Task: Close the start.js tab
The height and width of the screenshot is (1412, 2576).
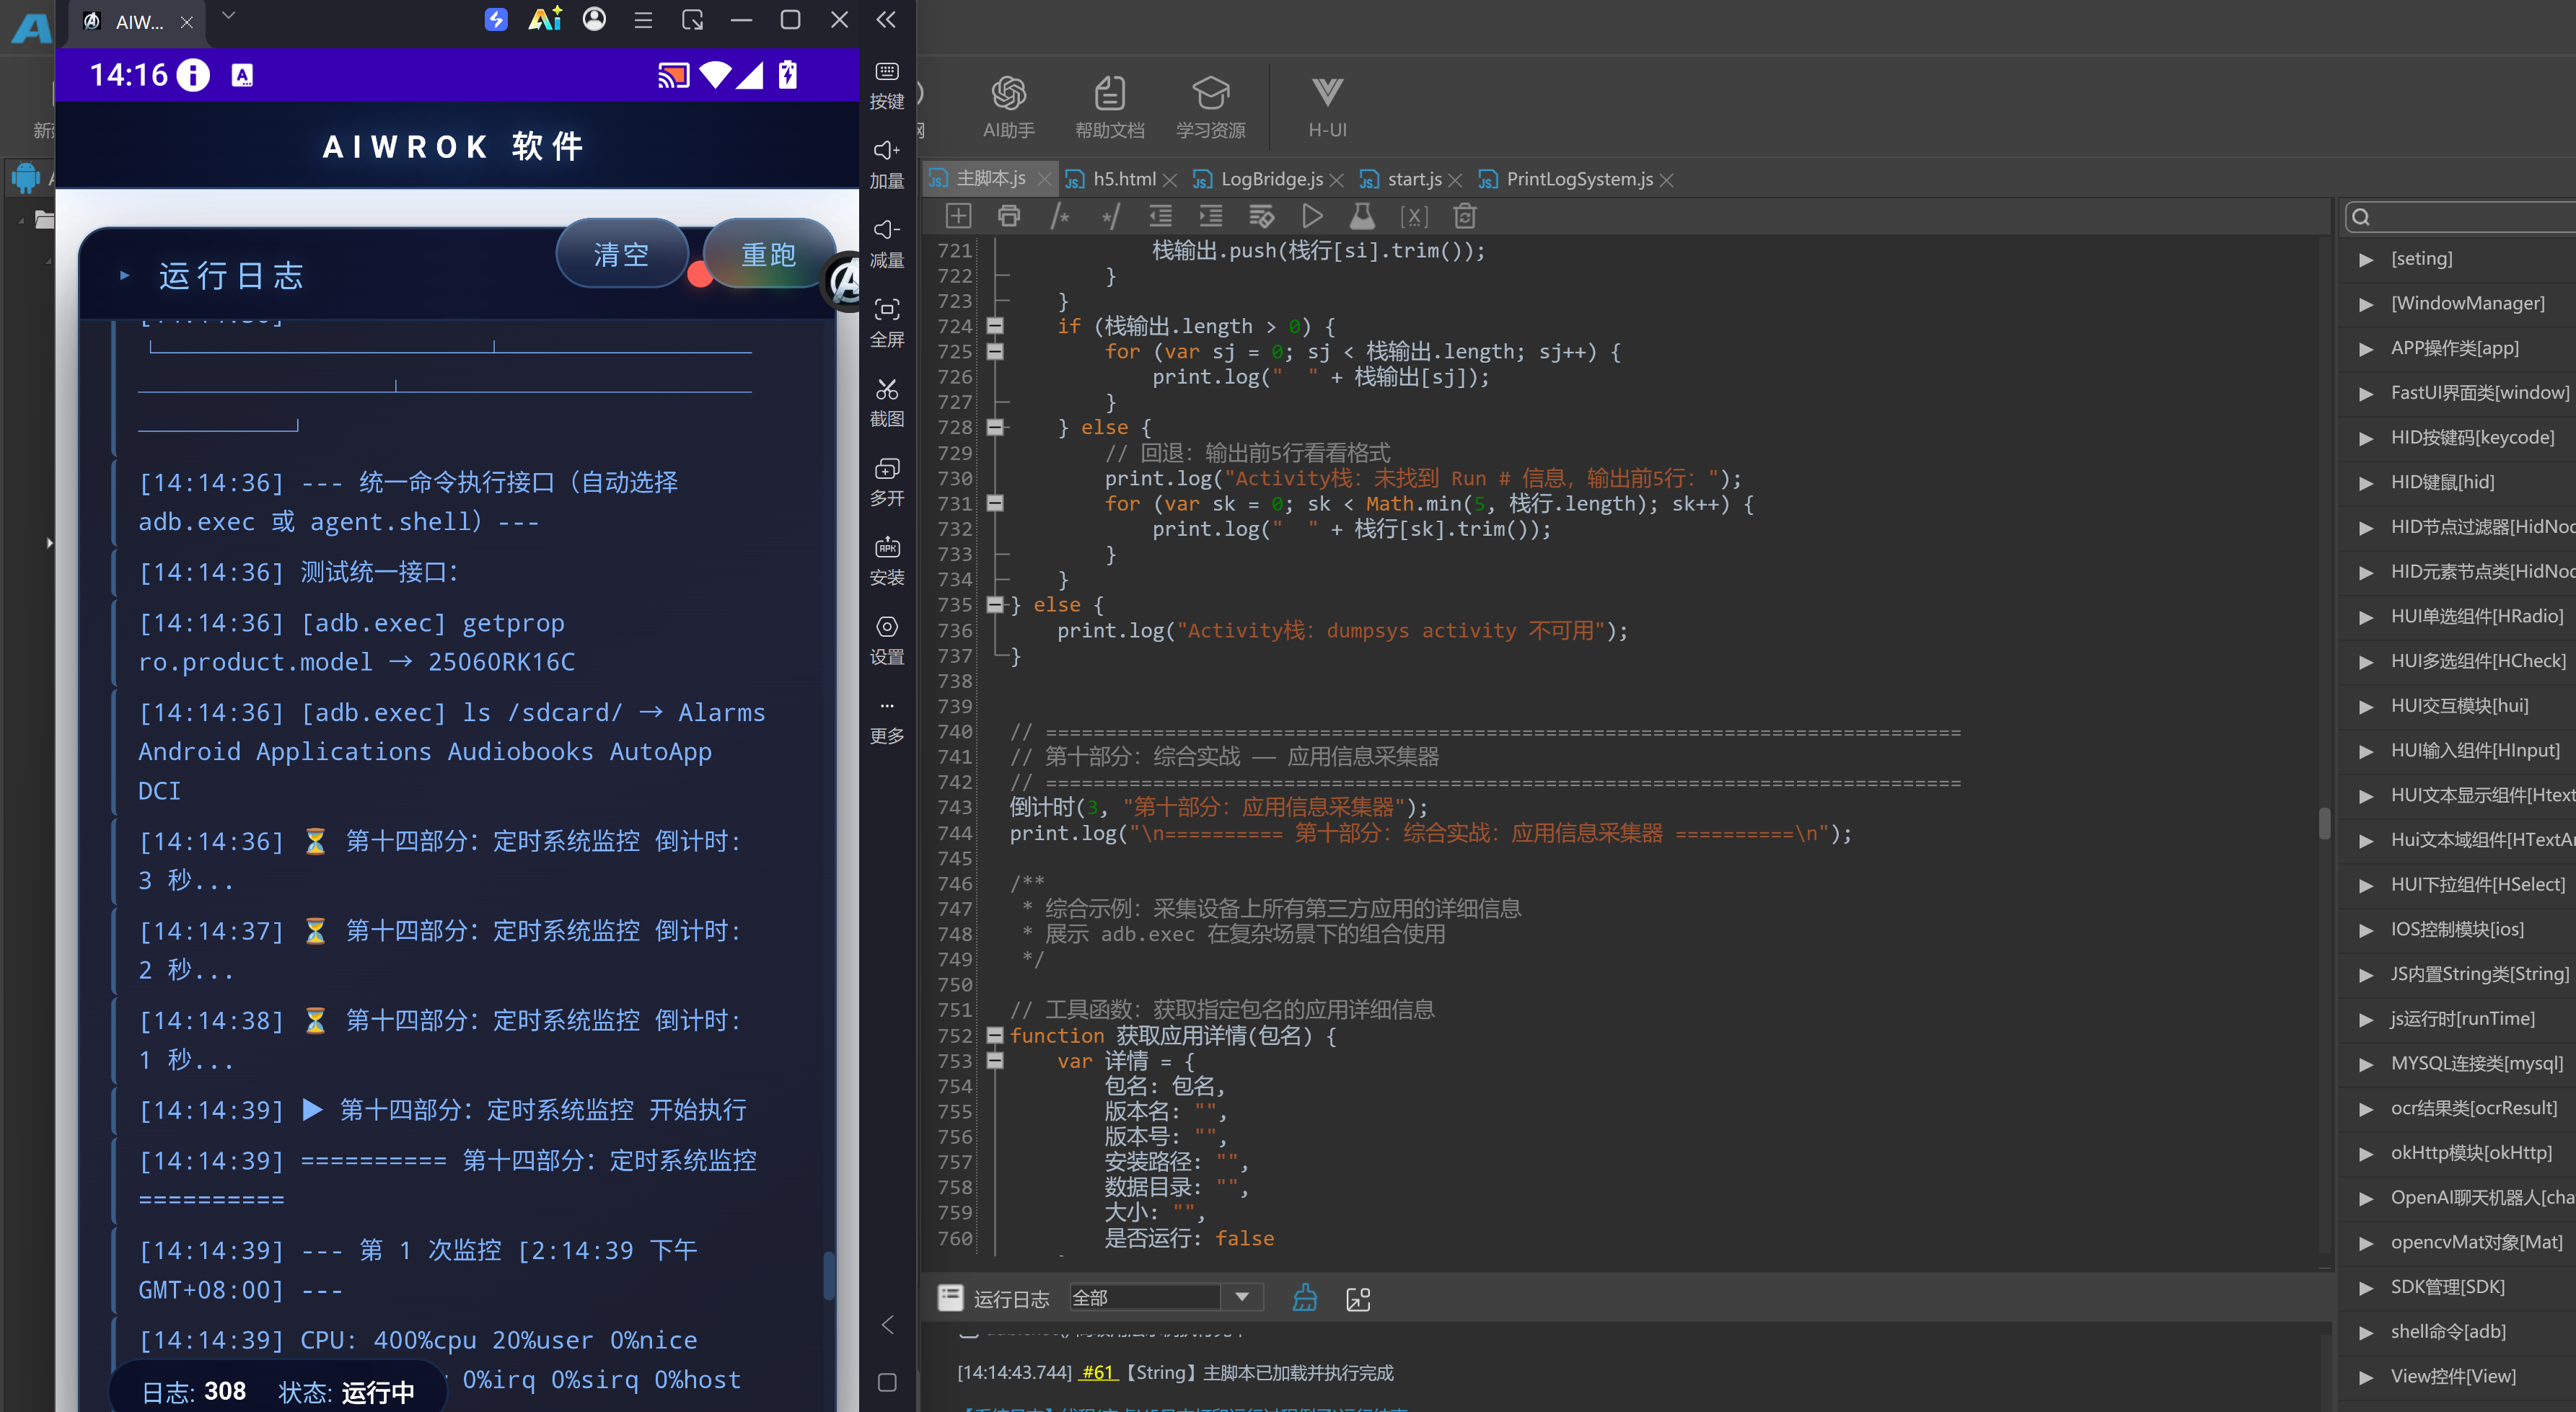Action: (1455, 180)
